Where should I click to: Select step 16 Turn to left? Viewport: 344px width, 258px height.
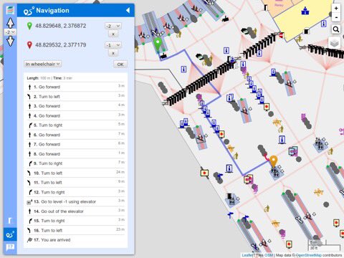pyautogui.click(x=76, y=230)
